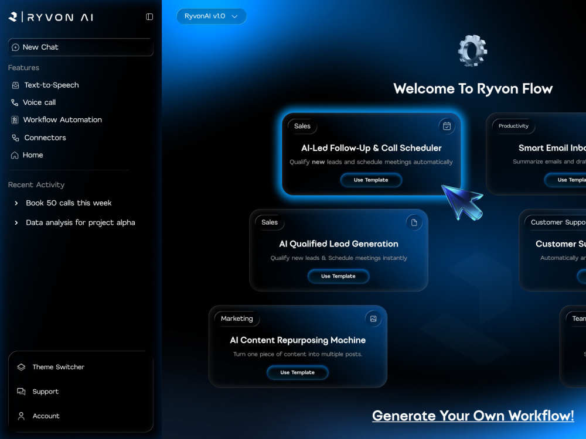Open 'Data analysis for project alpha' activity
This screenshot has height=439, width=586.
pos(80,222)
